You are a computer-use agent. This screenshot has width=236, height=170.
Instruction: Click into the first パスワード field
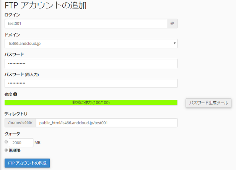tap(91, 64)
